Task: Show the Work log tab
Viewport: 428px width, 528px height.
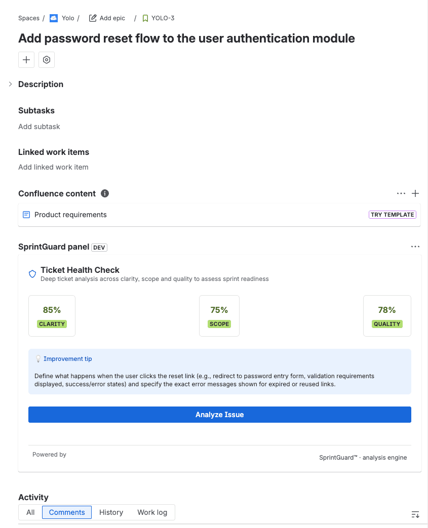Action: pyautogui.click(x=152, y=512)
